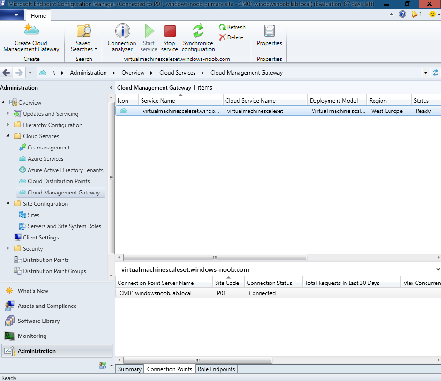The image size is (441, 381).
Task: Open the Monitoring workspace
Action: [32, 336]
